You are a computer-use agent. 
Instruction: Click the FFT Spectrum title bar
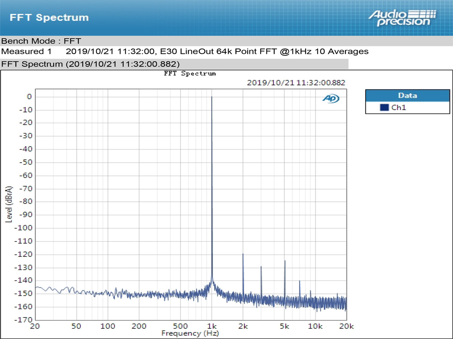[49, 17]
